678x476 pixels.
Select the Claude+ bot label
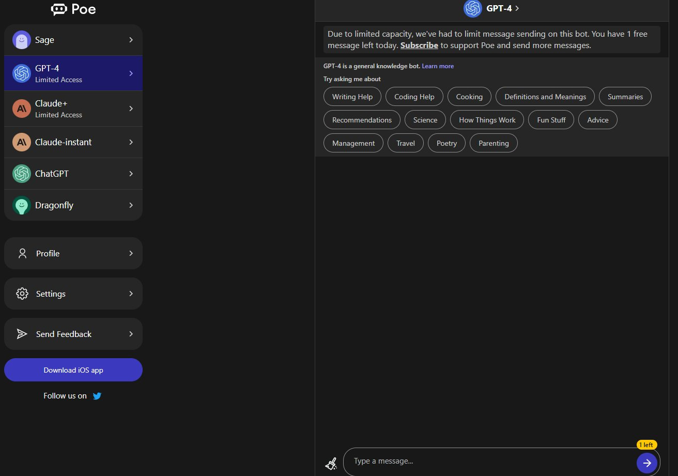(x=51, y=103)
